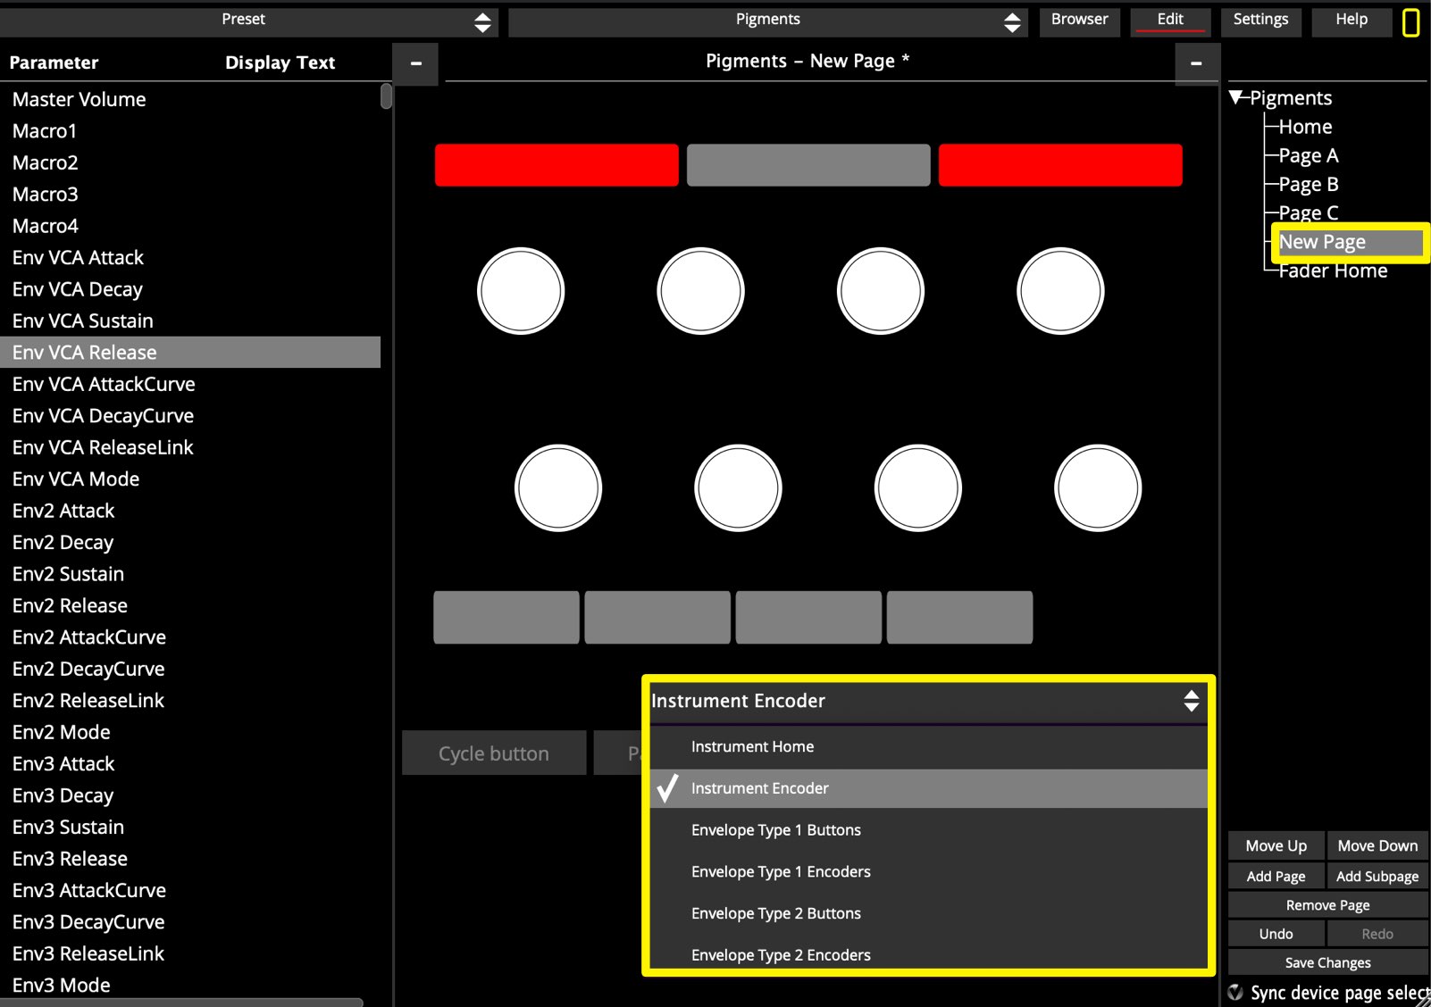Select Env VCA Mode parameter

(190, 479)
